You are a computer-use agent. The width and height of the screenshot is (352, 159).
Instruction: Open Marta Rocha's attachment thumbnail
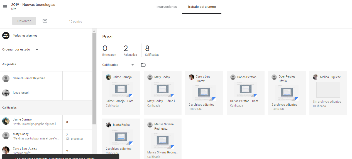coord(121,137)
